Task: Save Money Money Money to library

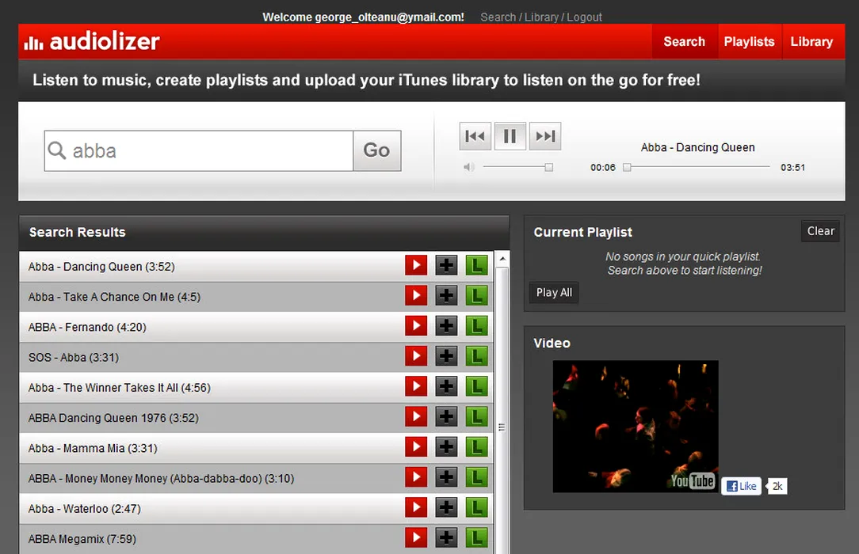Action: pos(476,477)
